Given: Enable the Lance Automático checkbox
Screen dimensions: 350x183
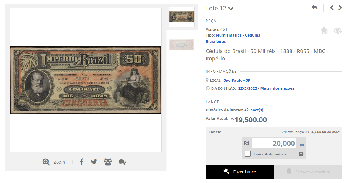Looking at the screenshot, I should pyautogui.click(x=248, y=154).
